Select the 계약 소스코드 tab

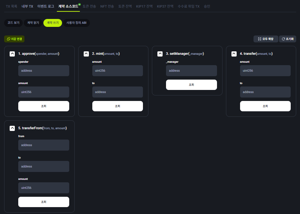click(68, 6)
